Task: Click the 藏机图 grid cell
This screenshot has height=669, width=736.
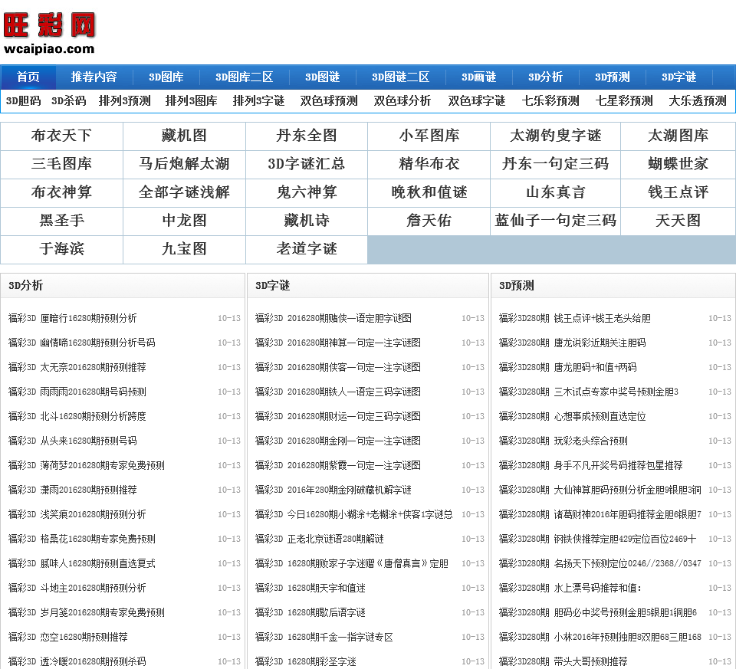Action: click(x=184, y=136)
